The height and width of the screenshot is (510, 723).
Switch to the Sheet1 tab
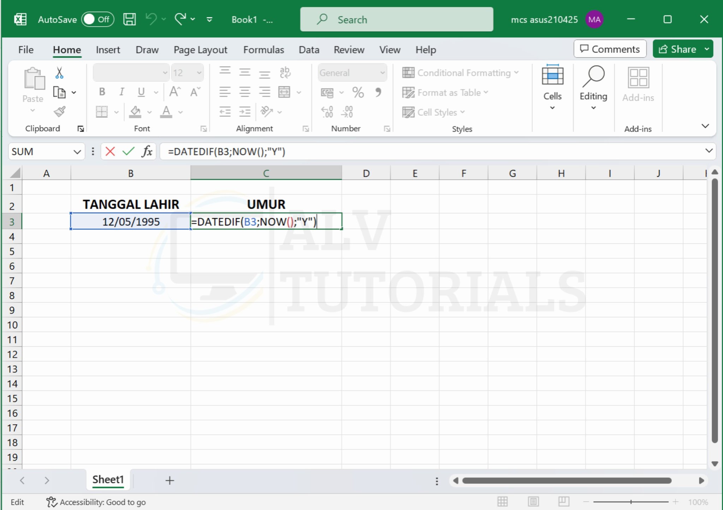[x=108, y=480]
